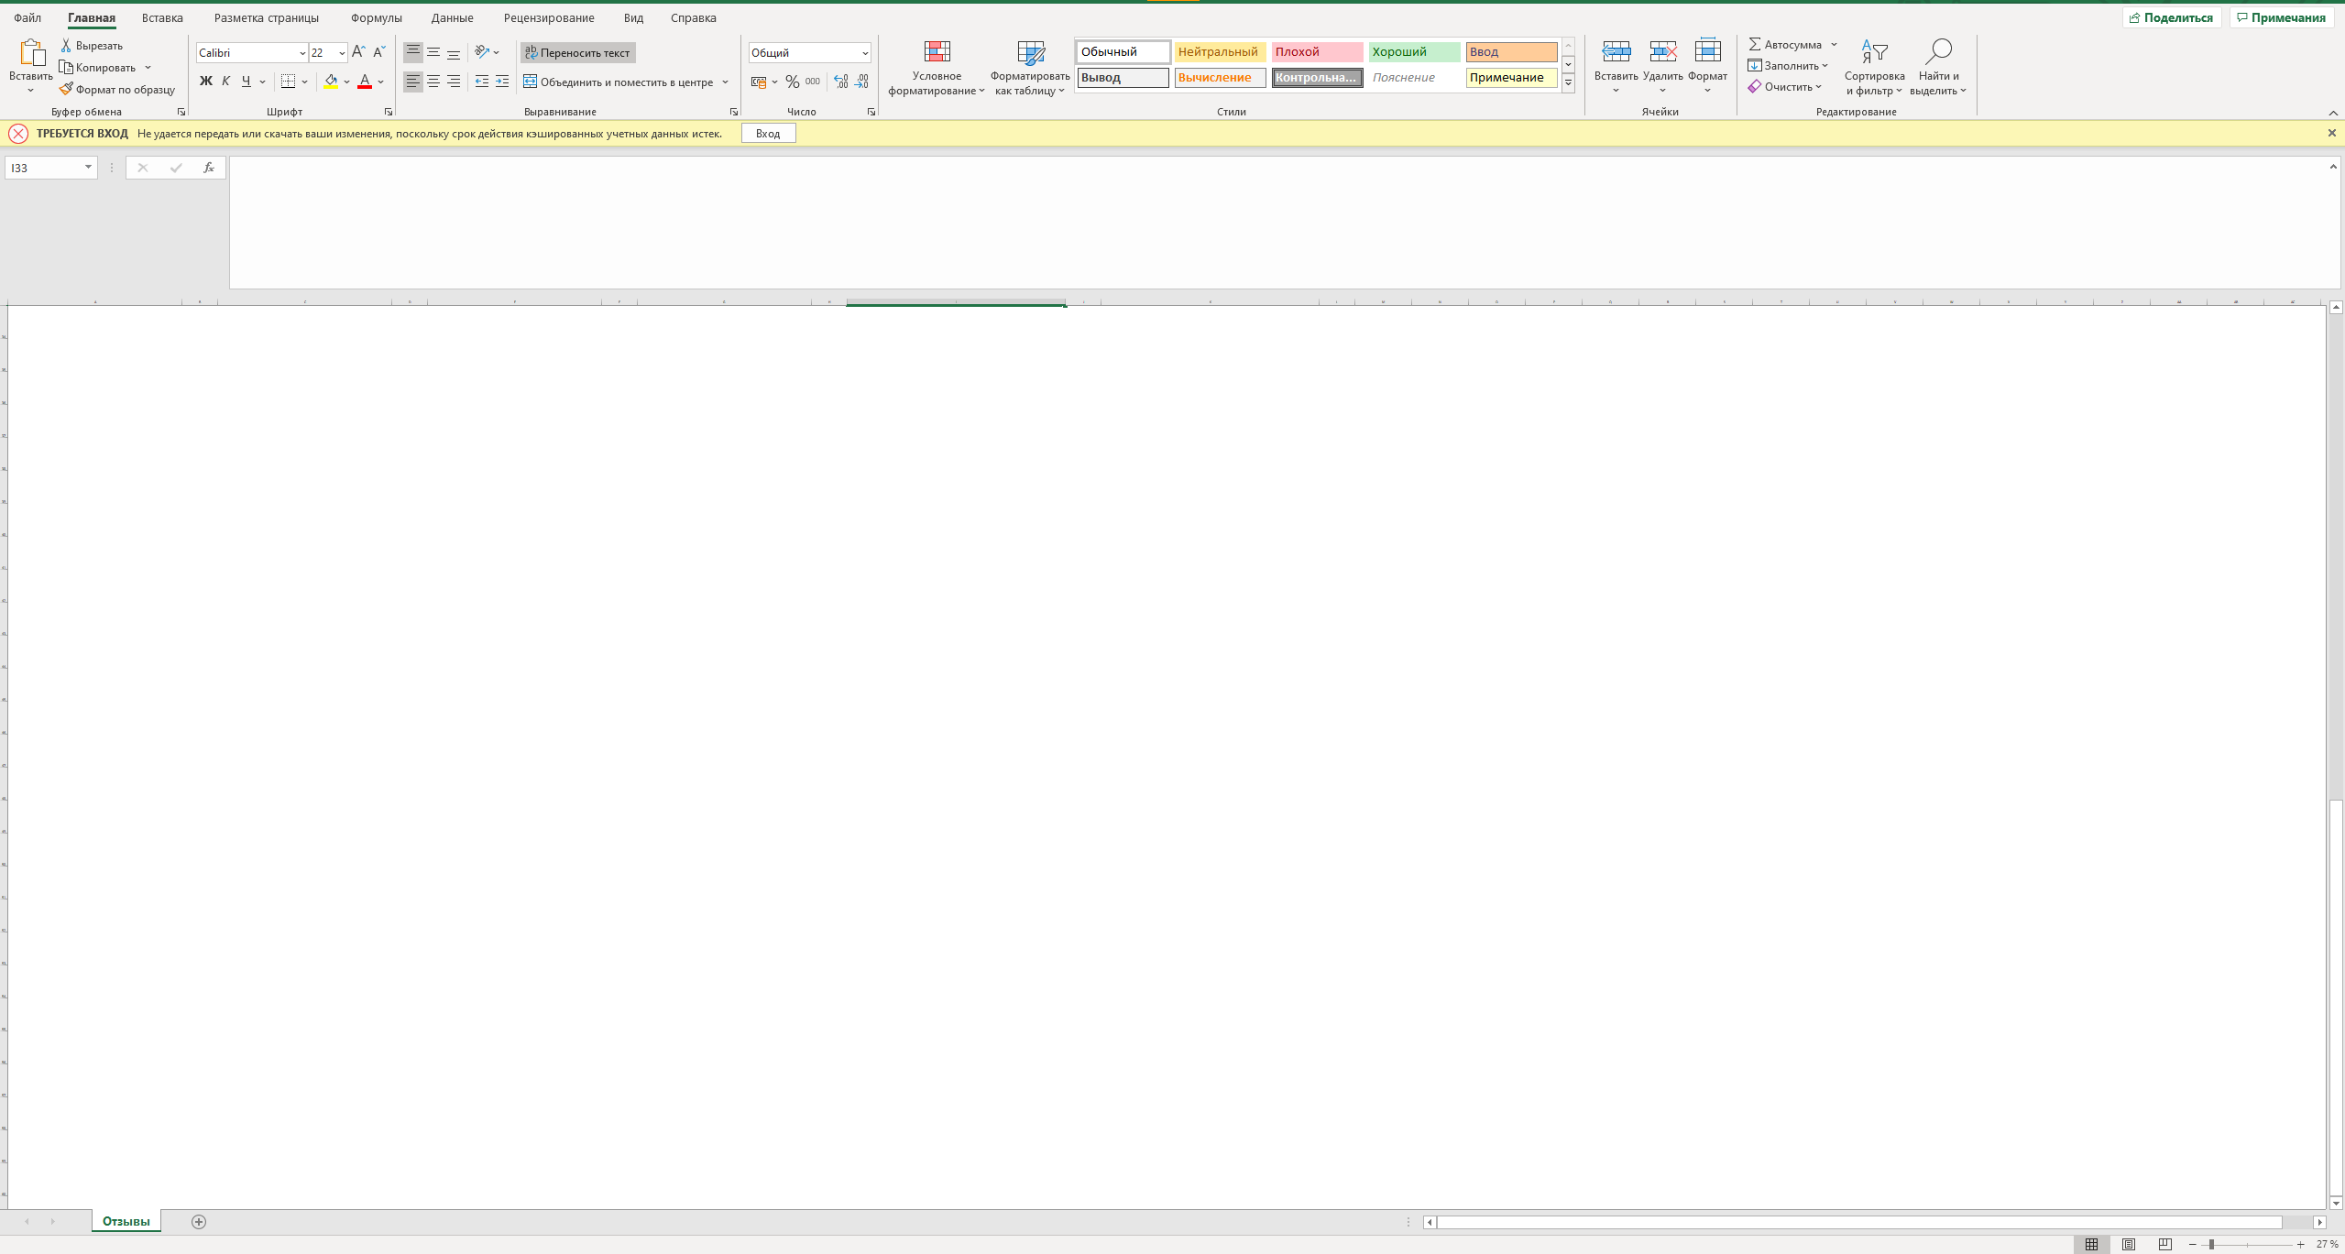This screenshot has height=1254, width=2345.
Task: Select the Отзывы sheet tab
Action: 126,1221
